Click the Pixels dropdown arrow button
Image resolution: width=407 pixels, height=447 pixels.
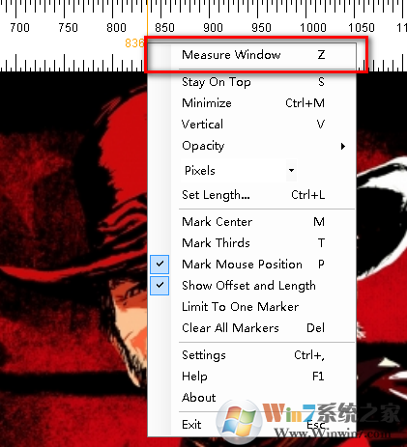pos(291,170)
